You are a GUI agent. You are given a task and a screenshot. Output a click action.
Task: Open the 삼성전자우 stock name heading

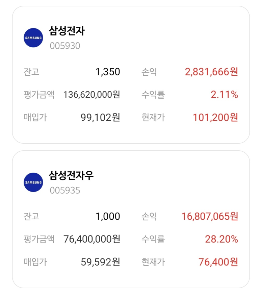(x=71, y=175)
